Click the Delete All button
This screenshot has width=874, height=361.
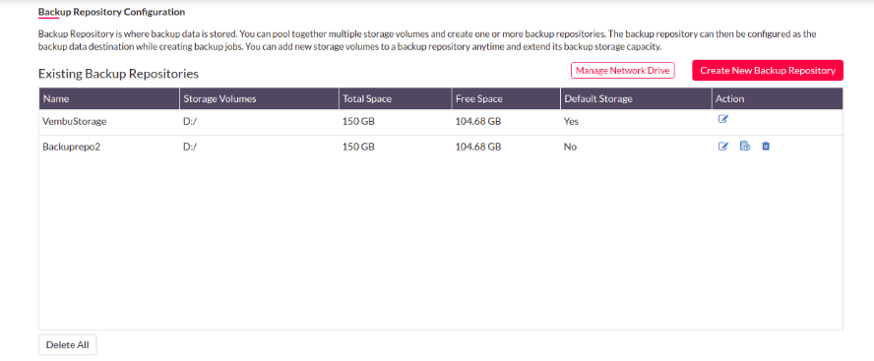(68, 345)
